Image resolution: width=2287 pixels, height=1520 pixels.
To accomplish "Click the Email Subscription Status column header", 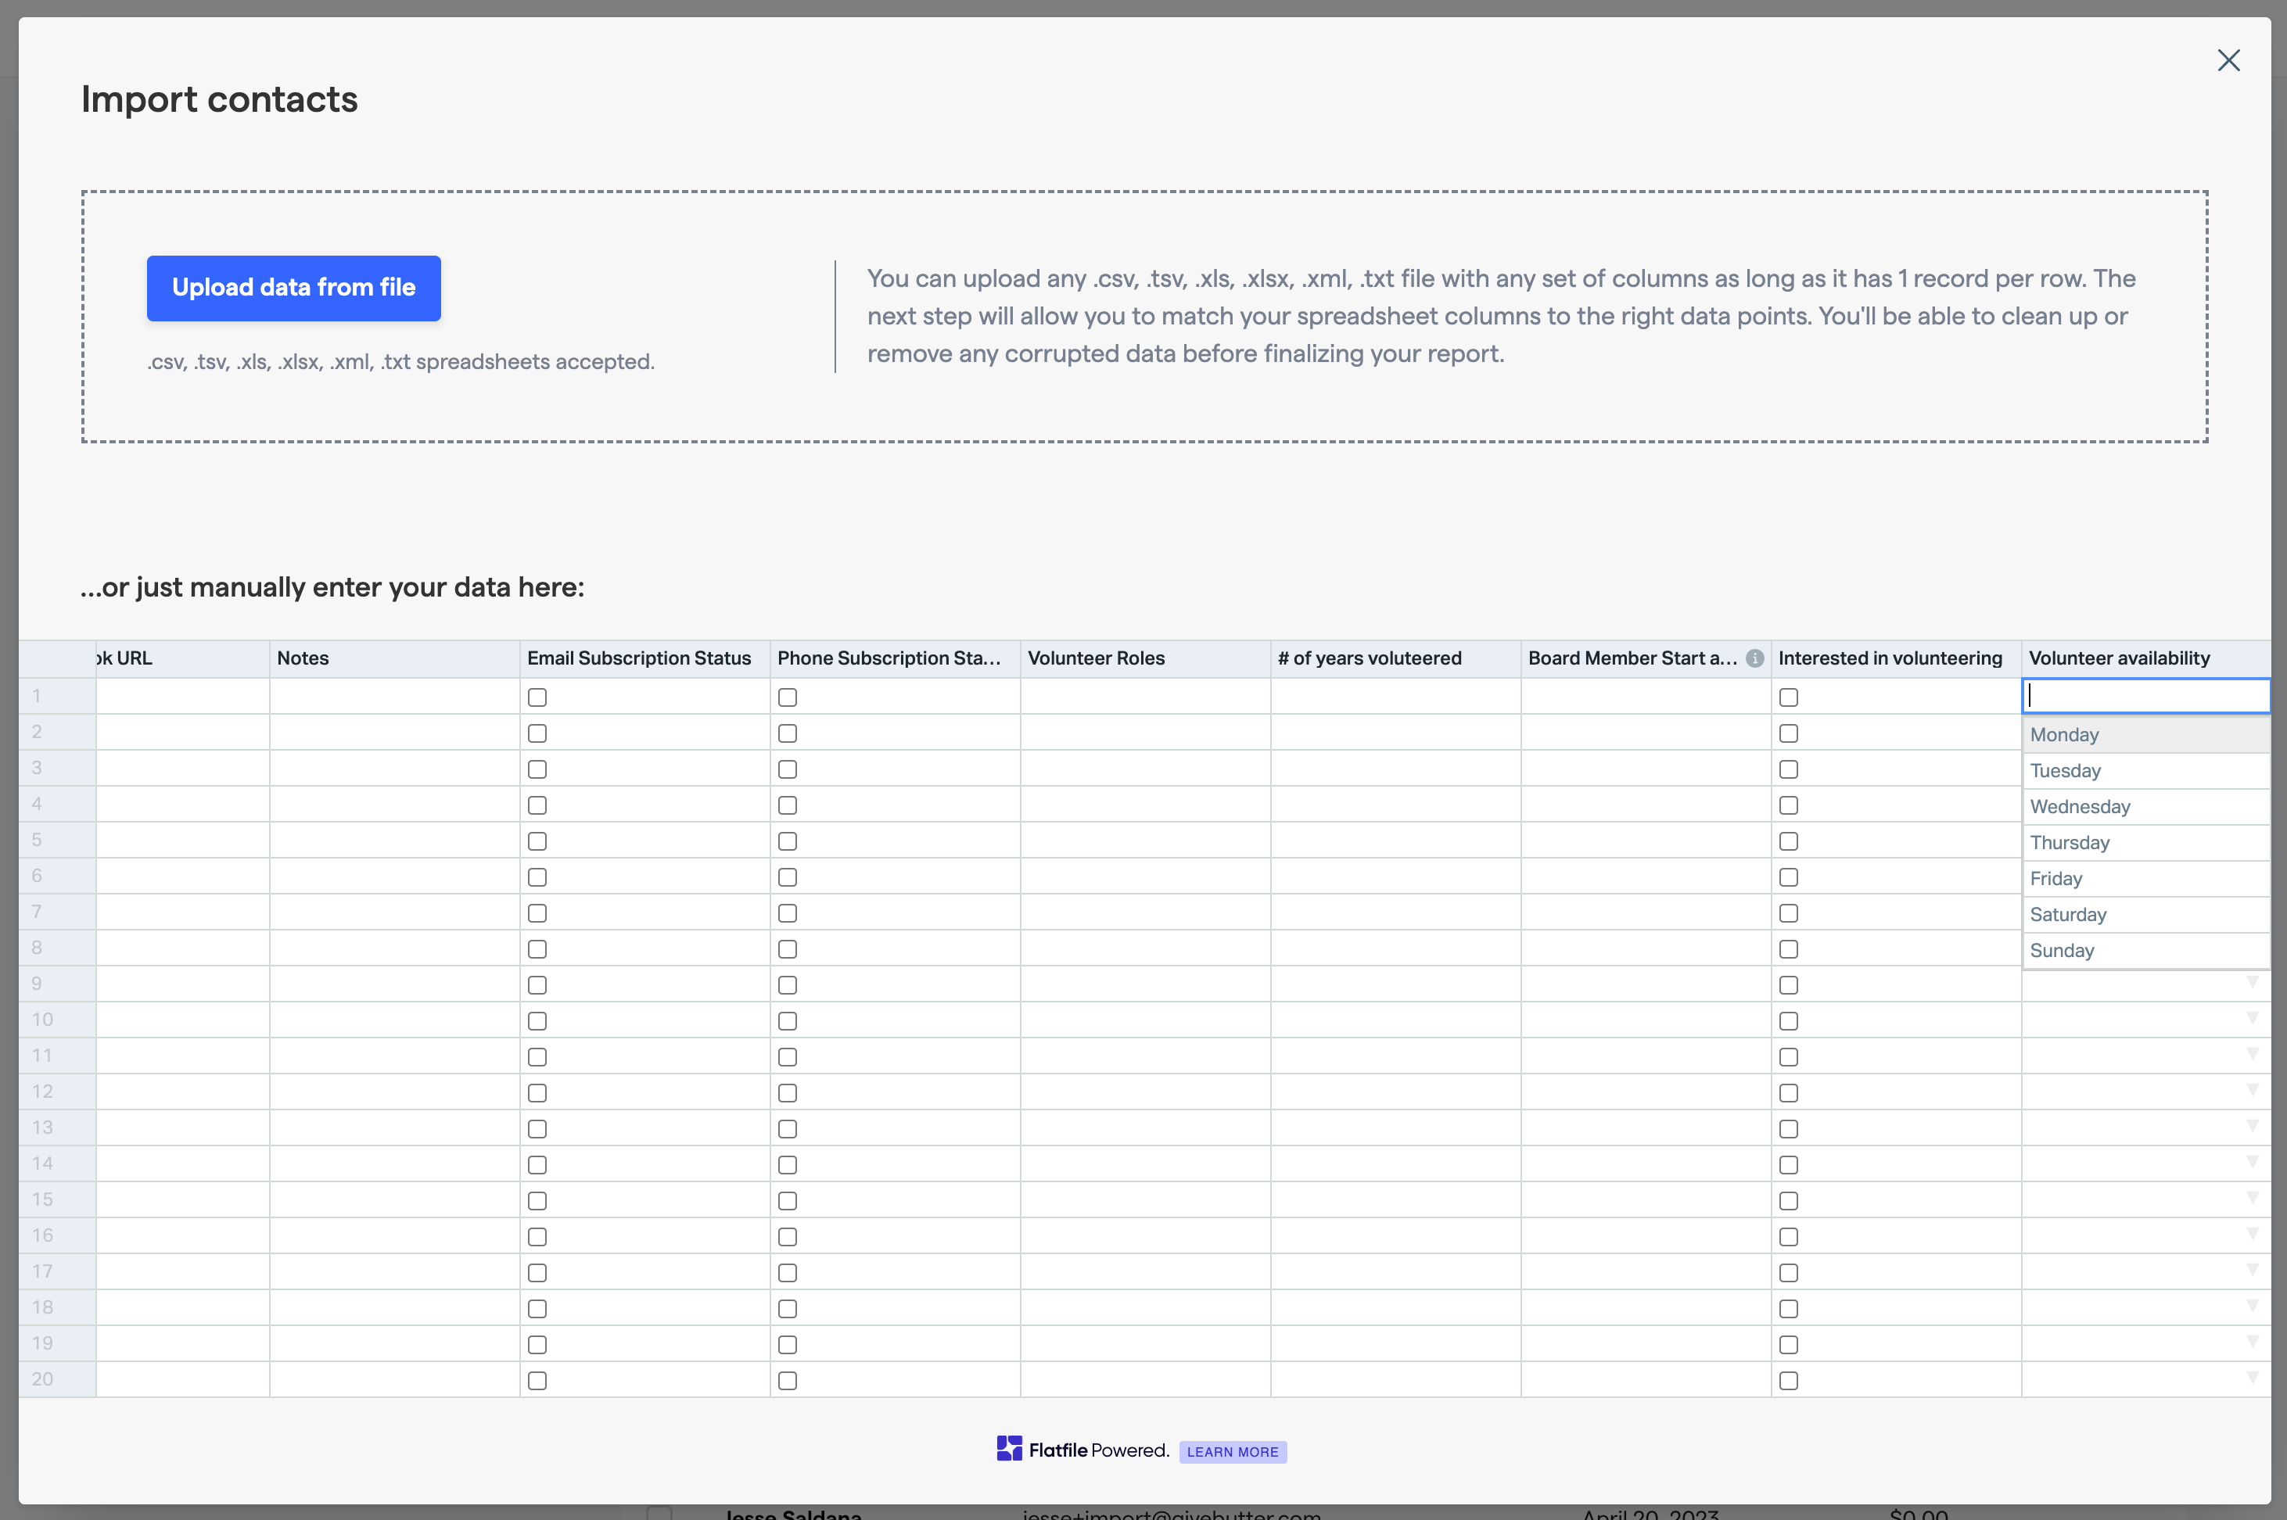I will pos(644,658).
